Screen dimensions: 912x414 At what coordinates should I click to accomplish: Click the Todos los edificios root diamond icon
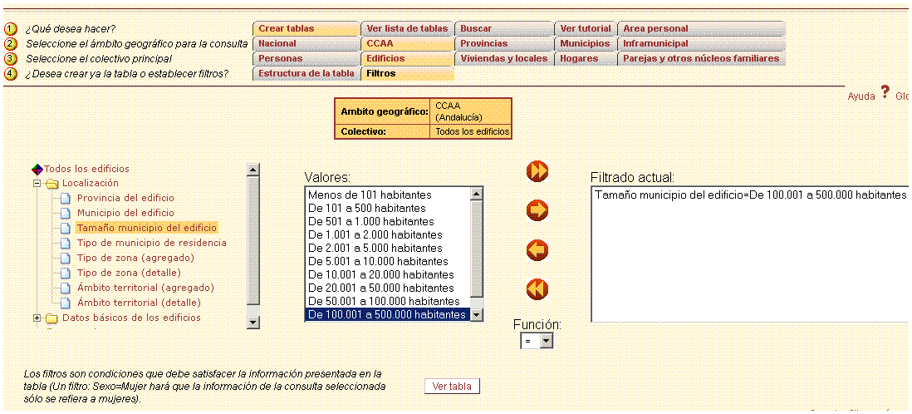tap(37, 169)
